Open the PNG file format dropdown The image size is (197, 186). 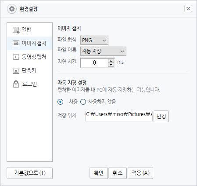[94, 40]
